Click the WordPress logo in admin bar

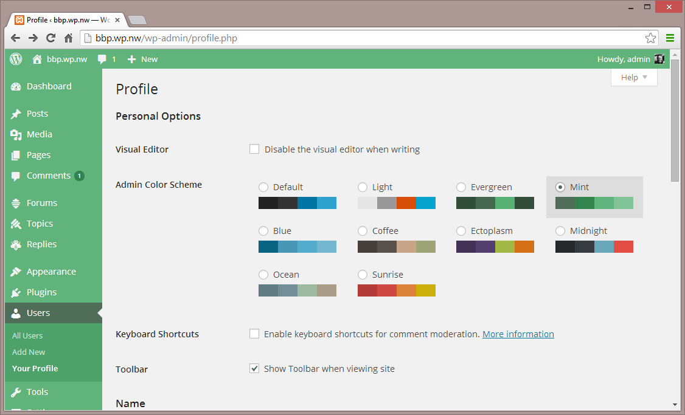pyautogui.click(x=16, y=59)
